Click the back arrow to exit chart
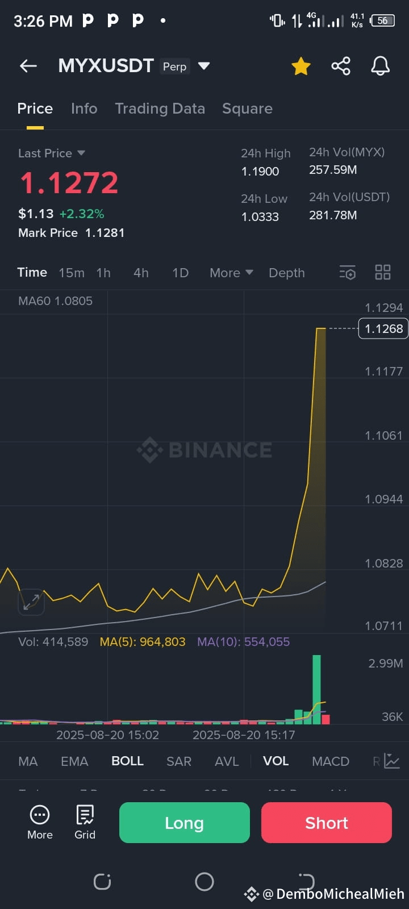Viewport: 409px width, 909px height. [x=28, y=65]
